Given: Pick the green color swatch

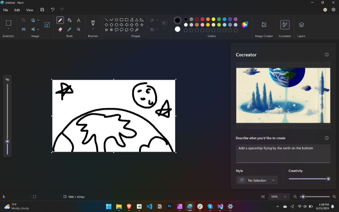Looking at the screenshot, I should 219,19.
